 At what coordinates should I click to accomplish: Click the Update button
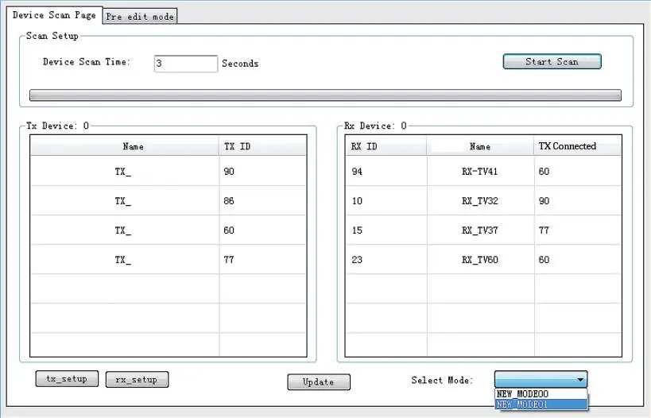319,382
